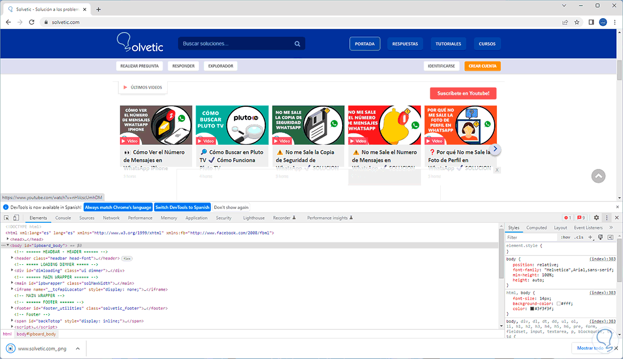Click the body#ipboard_body breadcrumb
Image resolution: width=623 pixels, height=359 pixels.
(x=36, y=334)
